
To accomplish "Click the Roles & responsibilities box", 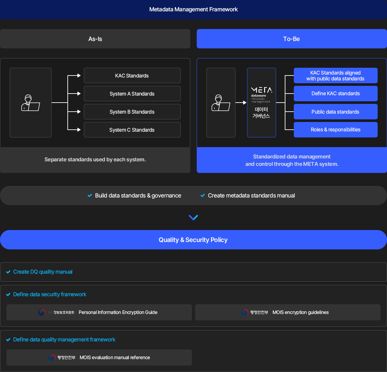I will 336,130.
